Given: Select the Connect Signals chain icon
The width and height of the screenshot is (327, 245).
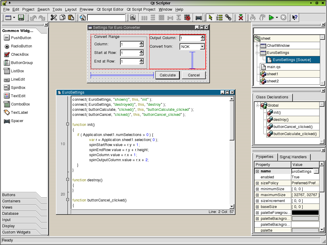Looking at the screenshot, I should pos(228,18).
